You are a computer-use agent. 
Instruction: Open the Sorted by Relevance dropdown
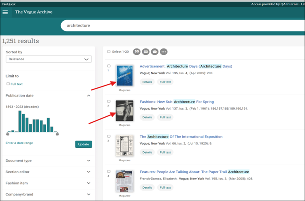49,59
